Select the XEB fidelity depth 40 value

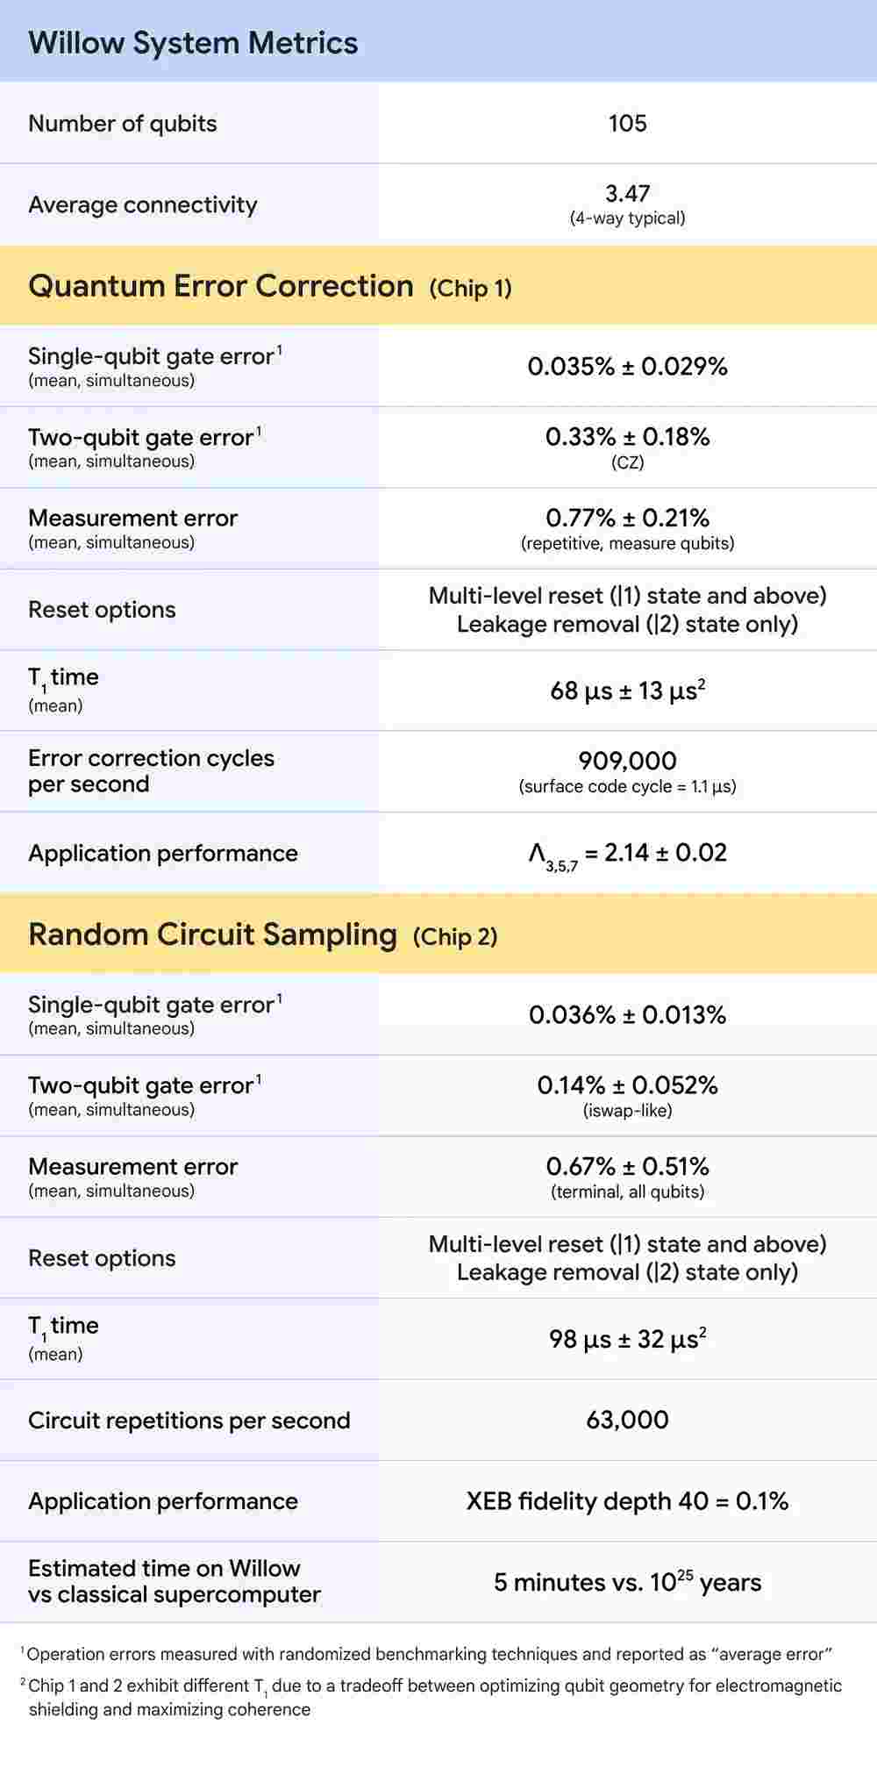[x=627, y=1501]
